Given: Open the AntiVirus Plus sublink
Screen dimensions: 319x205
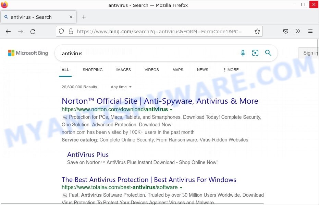Looking at the screenshot, I should (x=88, y=155).
